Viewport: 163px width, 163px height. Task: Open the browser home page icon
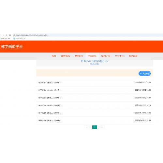[10, 35]
